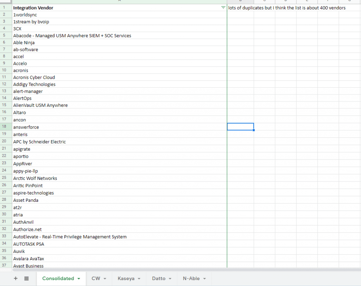Viewport: 361px width, 286px height.
Task: Select the 'Acronis Cyber Cloud' cell
Action: click(120, 77)
